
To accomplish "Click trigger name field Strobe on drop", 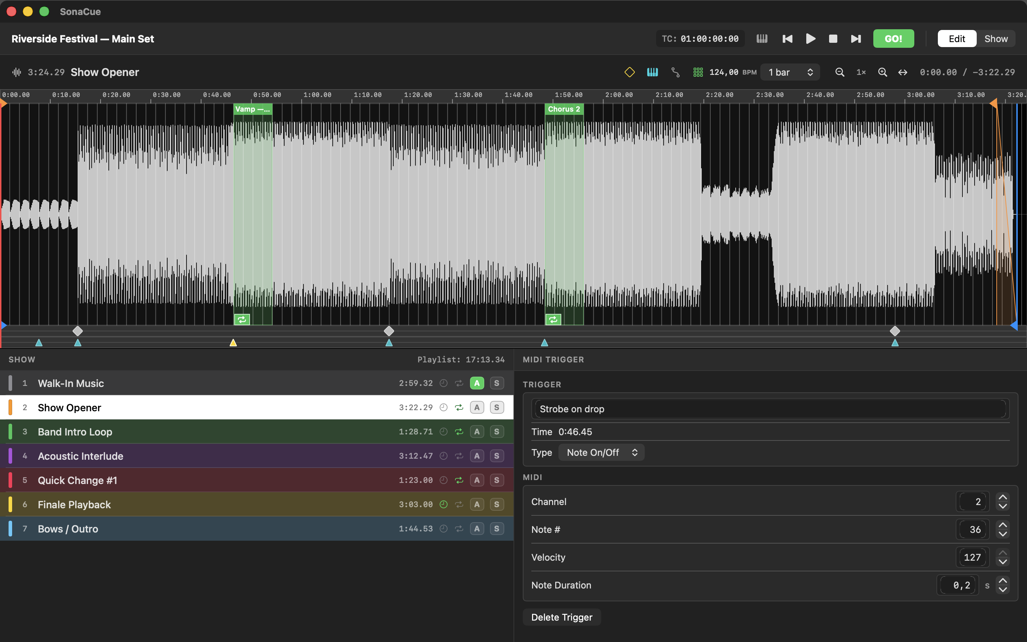I will coord(770,409).
